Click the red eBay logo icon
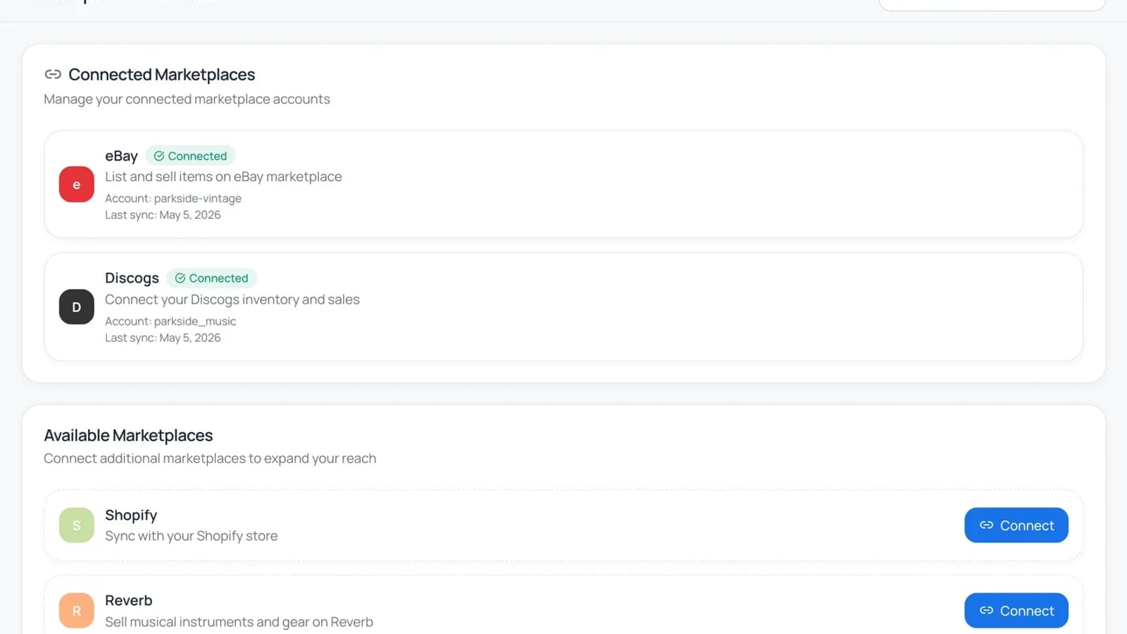Screen dimensions: 1127x634 point(77,185)
